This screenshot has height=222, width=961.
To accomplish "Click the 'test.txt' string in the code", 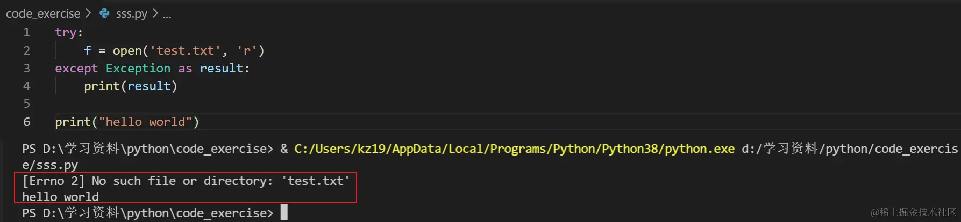I will pos(185,51).
